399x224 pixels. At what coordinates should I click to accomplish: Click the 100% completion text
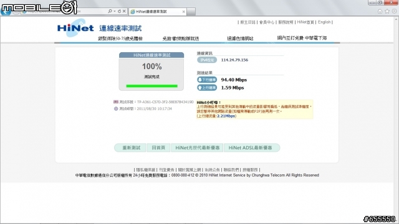pos(151,67)
